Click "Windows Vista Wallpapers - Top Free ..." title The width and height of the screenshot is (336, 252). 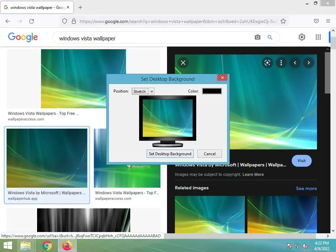tap(44, 113)
